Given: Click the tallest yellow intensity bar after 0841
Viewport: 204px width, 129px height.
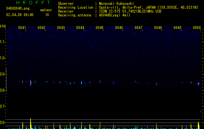Looking at the screenshot, I should (x=31, y=124).
